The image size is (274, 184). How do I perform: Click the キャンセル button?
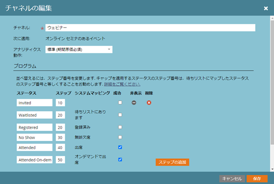click(232, 179)
